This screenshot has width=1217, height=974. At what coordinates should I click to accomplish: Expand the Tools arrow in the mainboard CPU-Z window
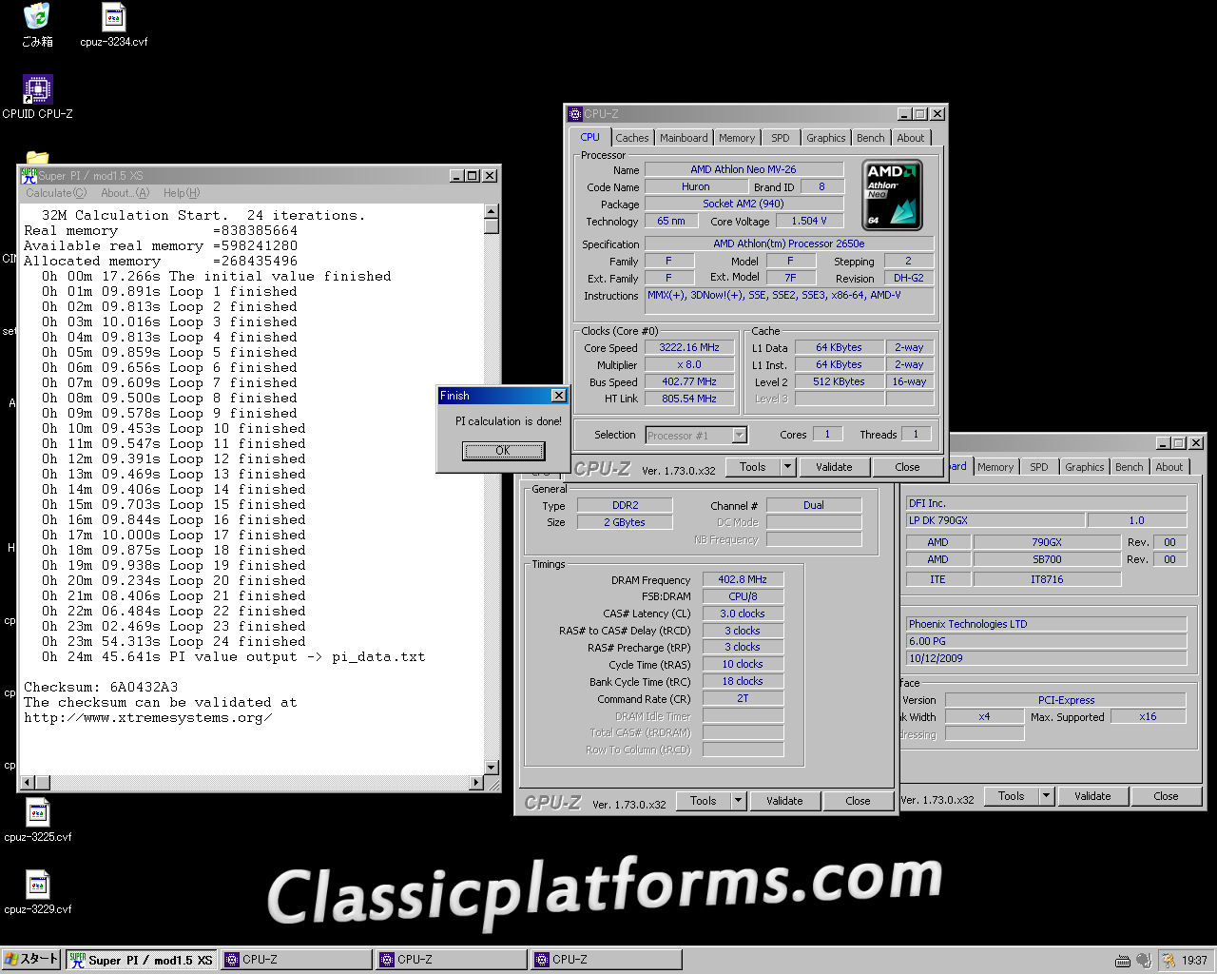pyautogui.click(x=1046, y=796)
